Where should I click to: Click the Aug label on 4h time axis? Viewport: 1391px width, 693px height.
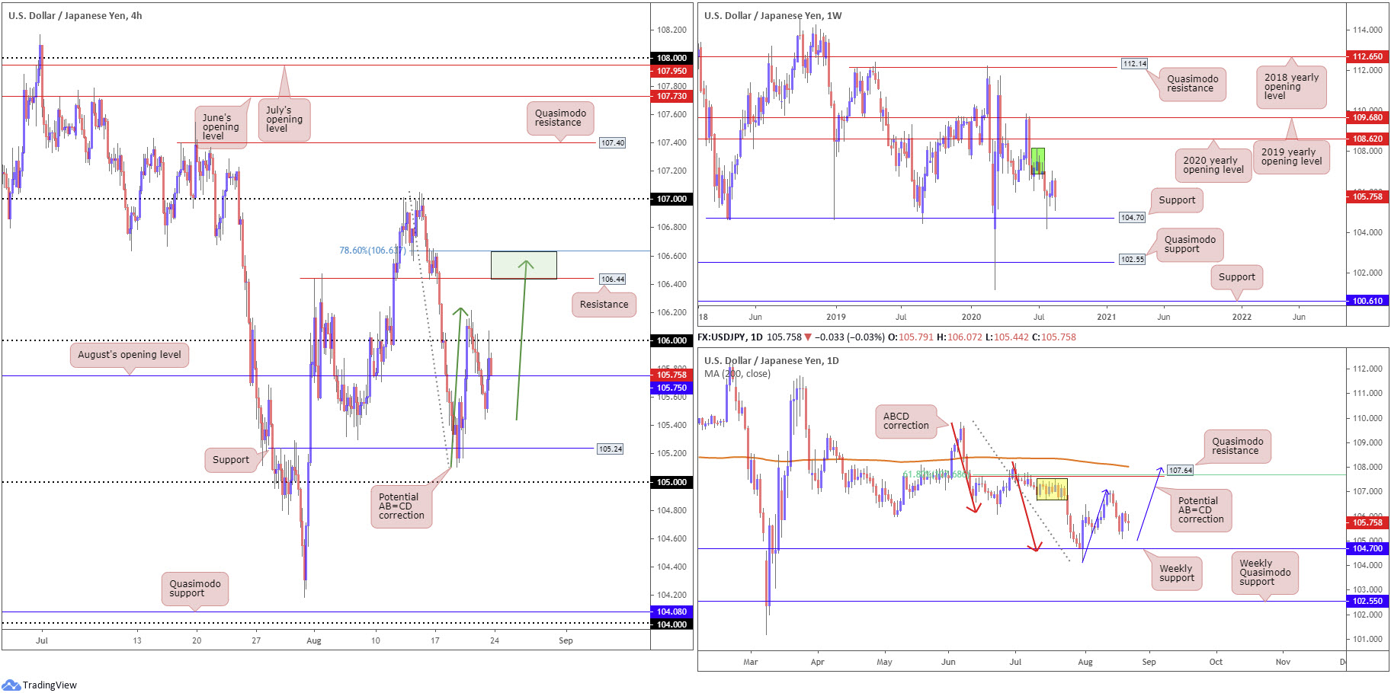(313, 640)
